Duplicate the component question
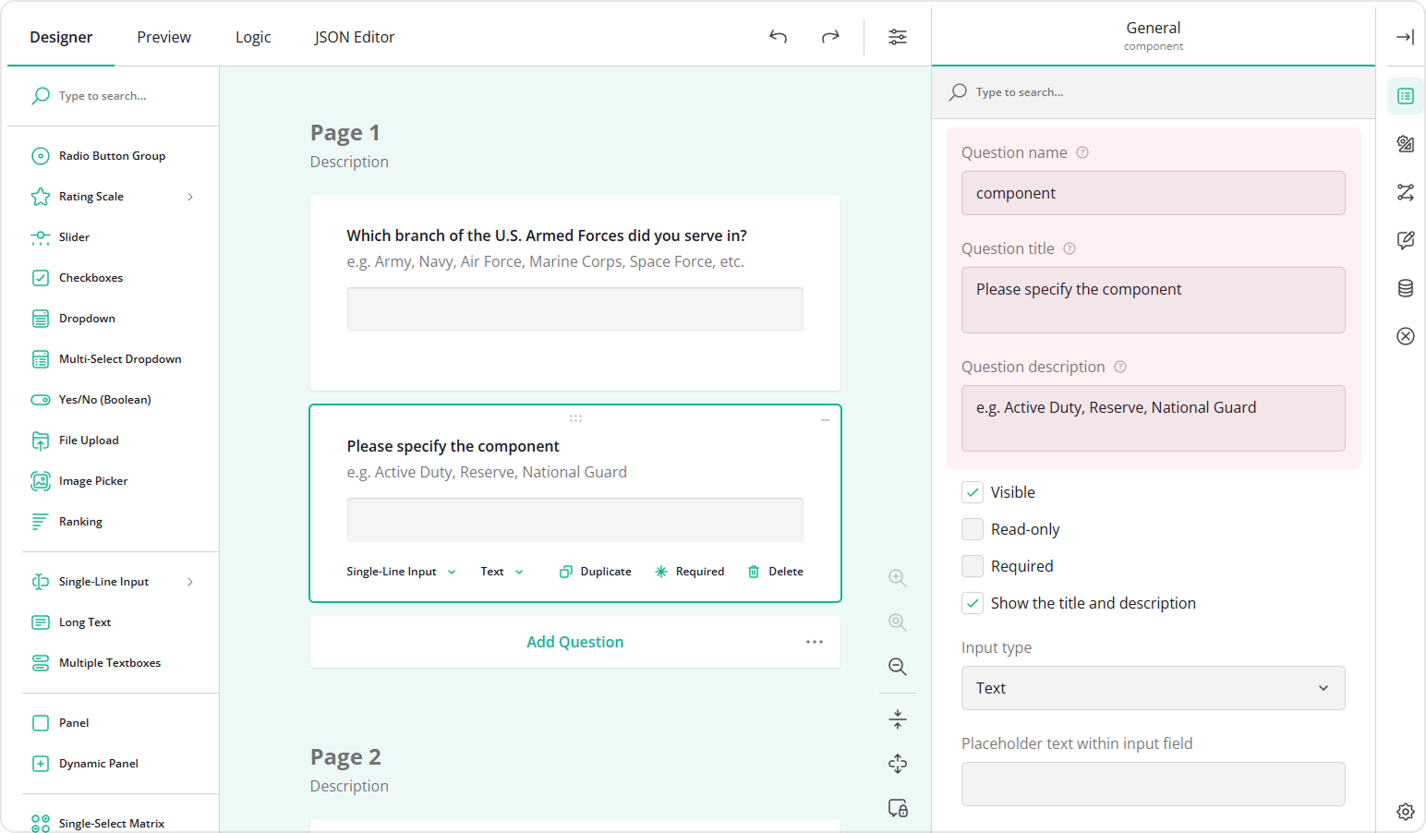Image resolution: width=1426 pixels, height=833 pixels. tap(595, 571)
